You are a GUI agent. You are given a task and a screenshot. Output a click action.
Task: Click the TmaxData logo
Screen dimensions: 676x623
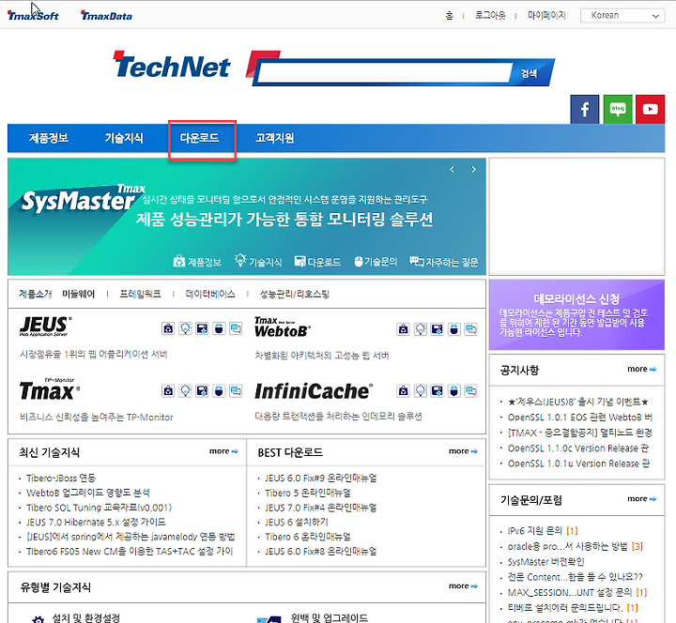click(106, 16)
